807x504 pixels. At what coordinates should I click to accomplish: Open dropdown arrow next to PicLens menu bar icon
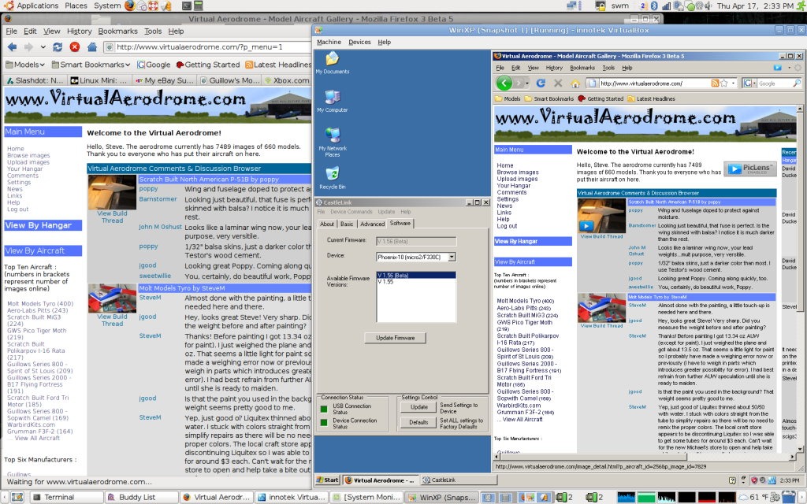(x=788, y=68)
